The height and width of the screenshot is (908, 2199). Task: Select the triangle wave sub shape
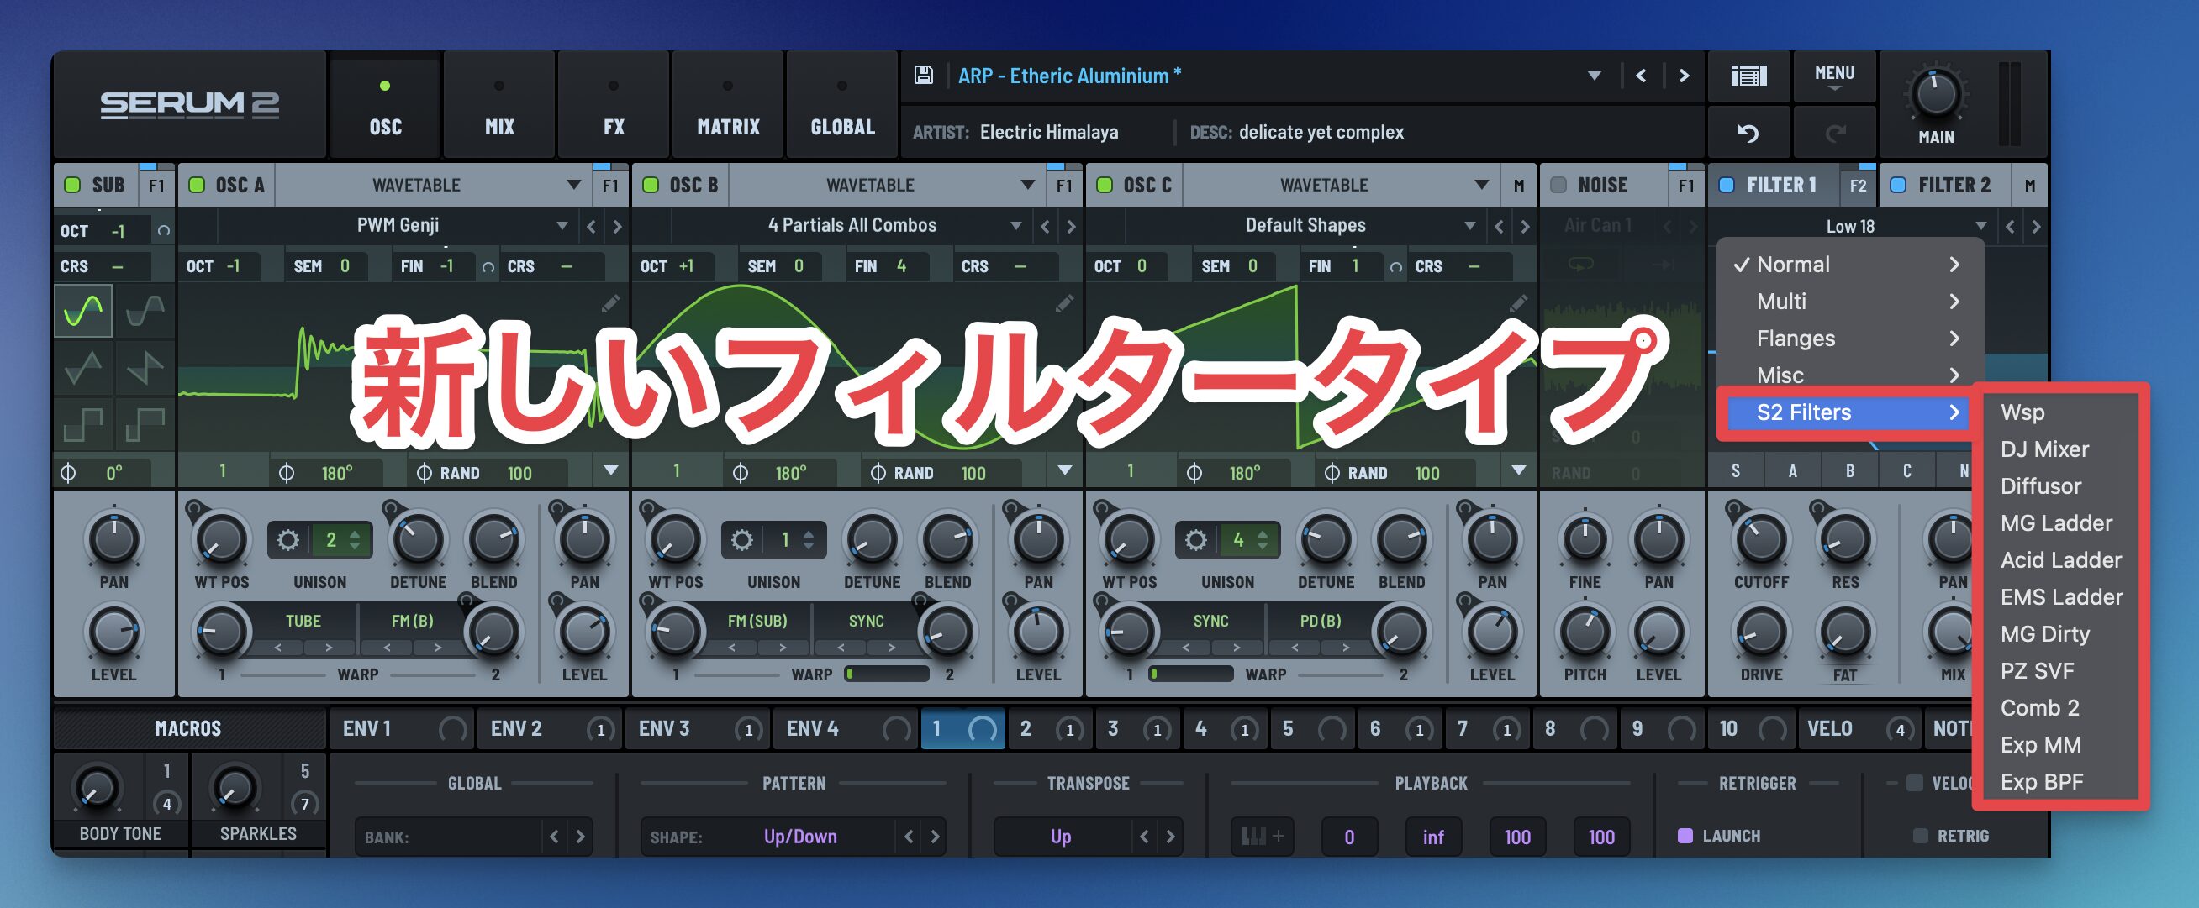pyautogui.click(x=84, y=368)
